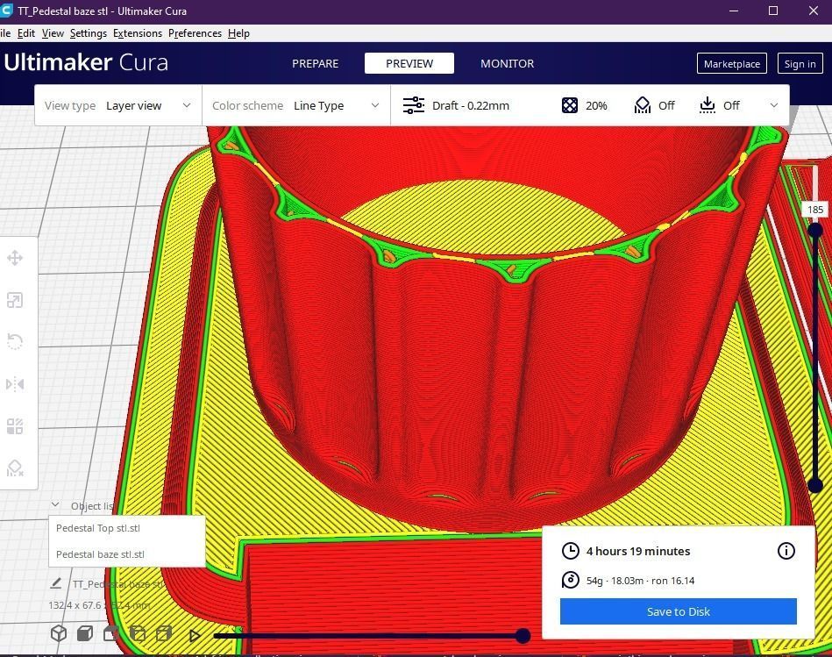Click the 4 hours 19 minutes estimate
Screen dimensions: 832x657
click(637, 551)
